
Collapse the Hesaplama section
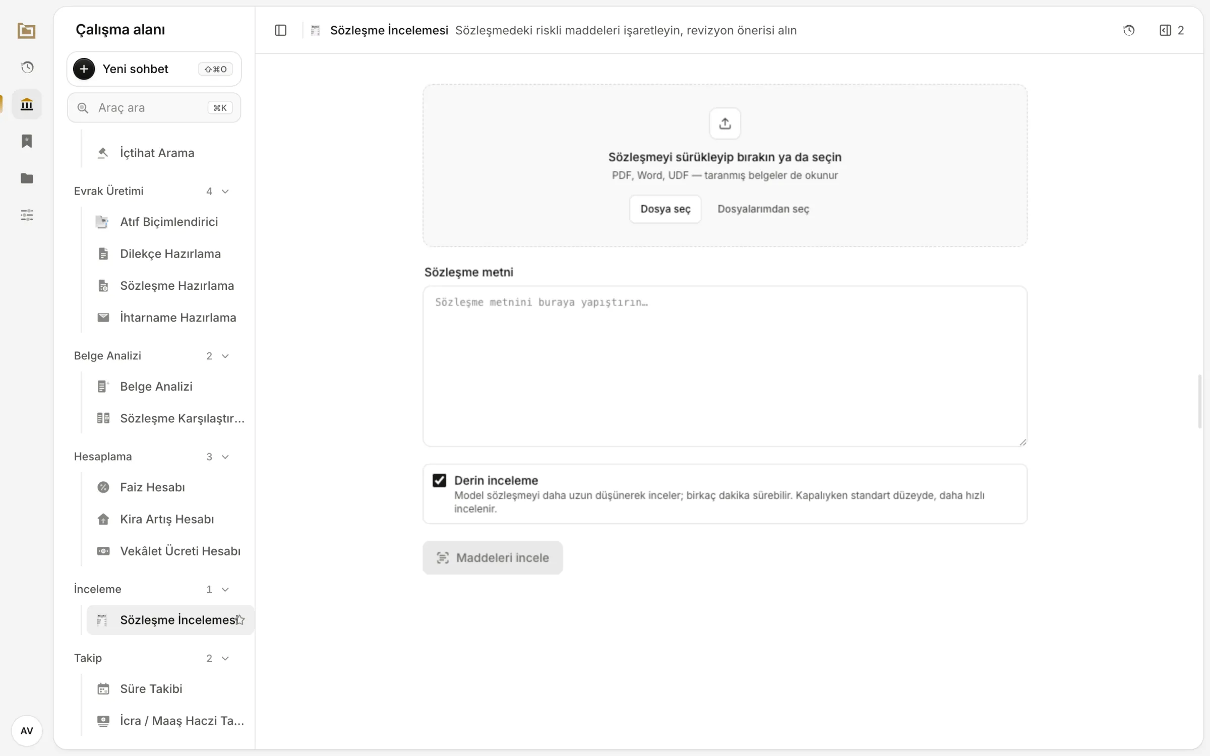click(225, 457)
